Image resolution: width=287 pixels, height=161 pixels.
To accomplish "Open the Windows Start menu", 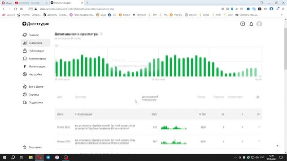I will [4, 157].
